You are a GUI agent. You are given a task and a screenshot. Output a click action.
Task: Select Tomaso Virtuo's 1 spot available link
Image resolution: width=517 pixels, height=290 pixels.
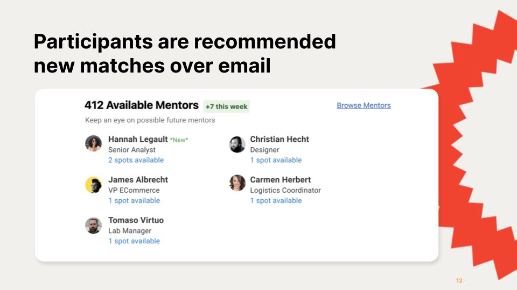134,241
